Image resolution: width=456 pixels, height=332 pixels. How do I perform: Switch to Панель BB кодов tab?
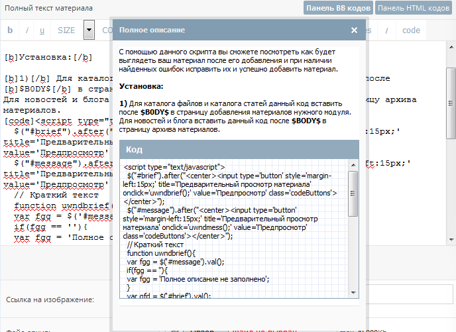[x=338, y=8]
